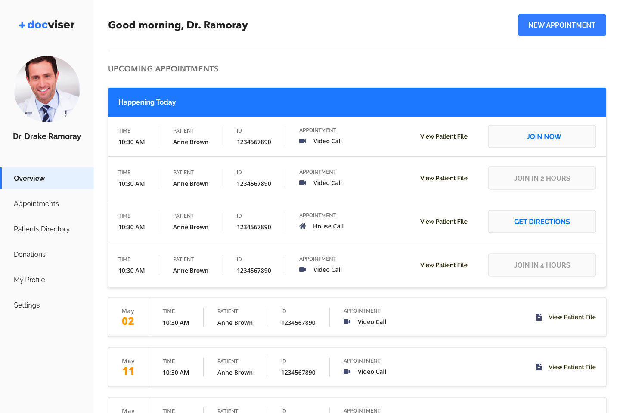Open Appointments in the sidebar
The height and width of the screenshot is (413, 620).
click(36, 203)
